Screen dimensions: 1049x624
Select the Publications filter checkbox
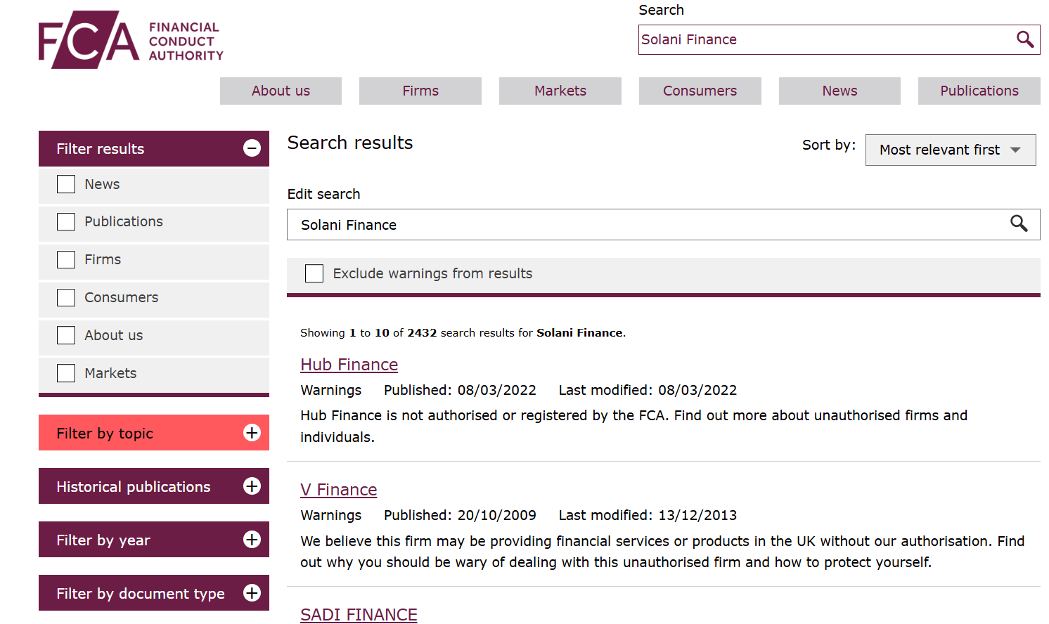[x=66, y=222]
